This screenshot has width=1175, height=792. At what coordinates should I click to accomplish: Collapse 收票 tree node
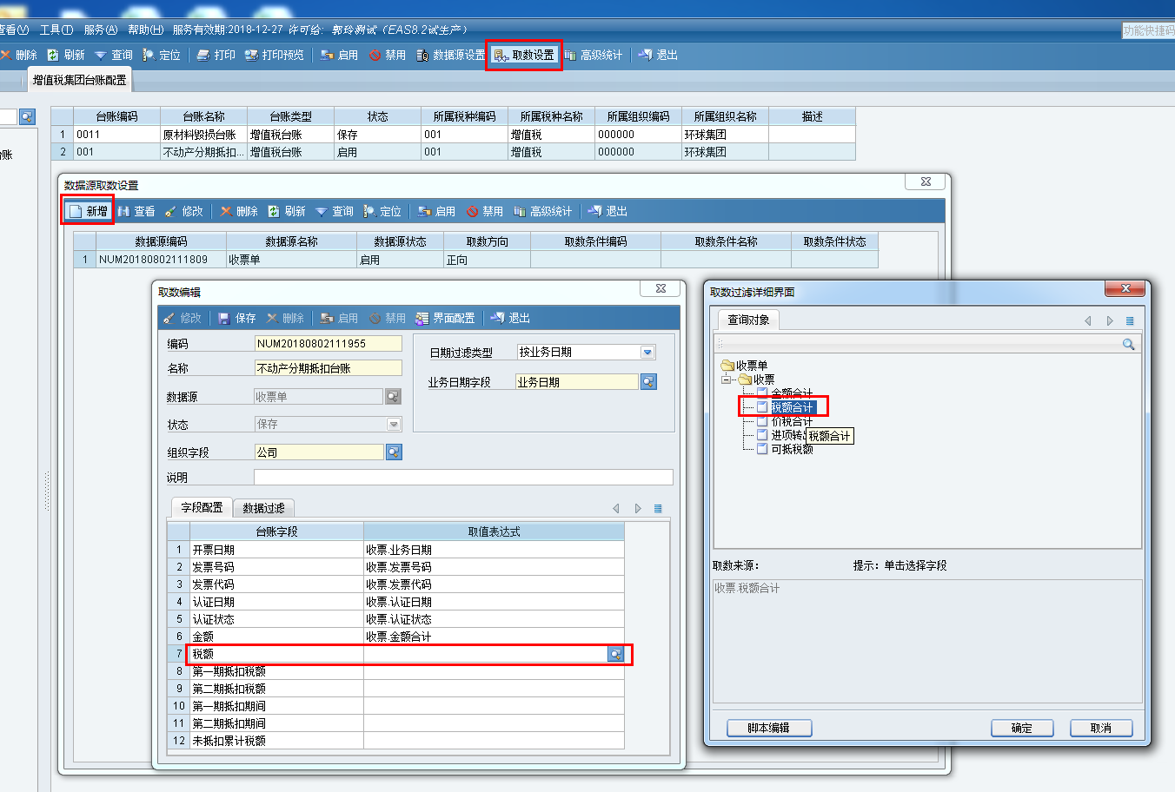click(x=726, y=379)
